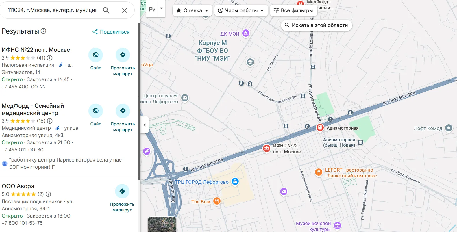Click the LEFORT restaurant map pin
457x232 pixels.
tap(319, 172)
